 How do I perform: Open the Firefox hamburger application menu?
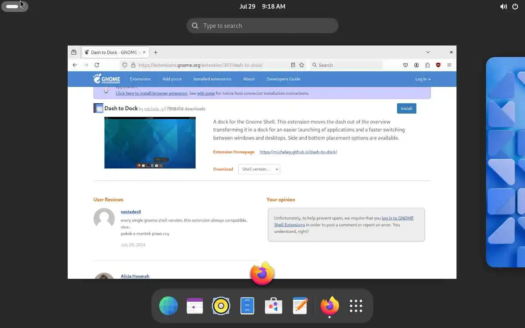(449, 65)
